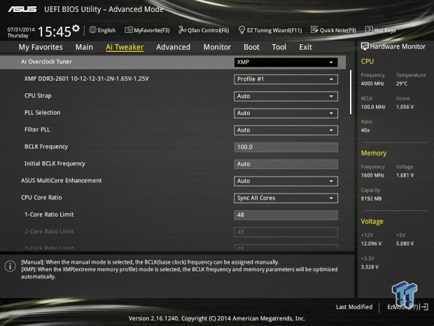434x326 pixels.
Task: Switch to EzMode via exit arrow icon
Action: click(x=424, y=307)
